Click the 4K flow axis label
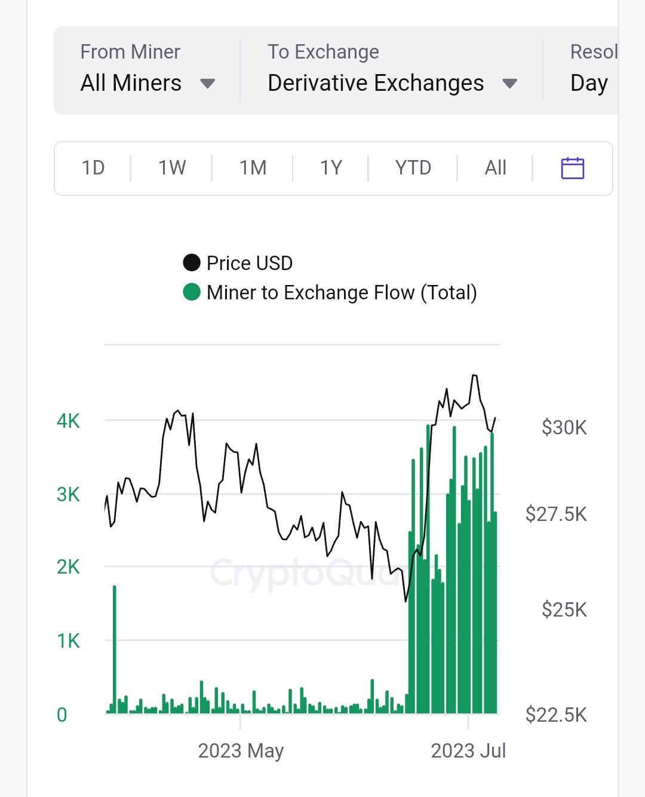The width and height of the screenshot is (645, 797). pyautogui.click(x=68, y=421)
